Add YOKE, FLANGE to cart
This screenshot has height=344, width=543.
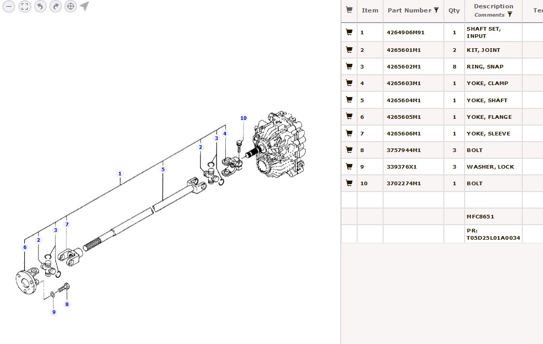(349, 117)
